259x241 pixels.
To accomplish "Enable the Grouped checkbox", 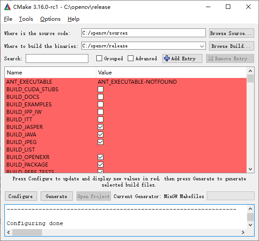I will point(99,58).
